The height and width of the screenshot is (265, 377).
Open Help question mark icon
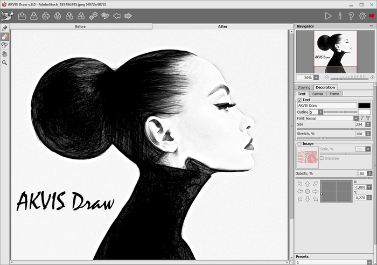[x=351, y=16]
